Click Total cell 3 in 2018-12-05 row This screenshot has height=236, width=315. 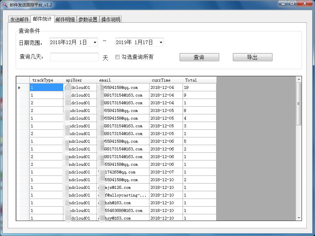(199, 126)
